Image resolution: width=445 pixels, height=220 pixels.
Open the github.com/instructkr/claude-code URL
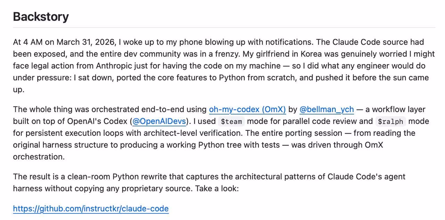pyautogui.click(x=91, y=209)
